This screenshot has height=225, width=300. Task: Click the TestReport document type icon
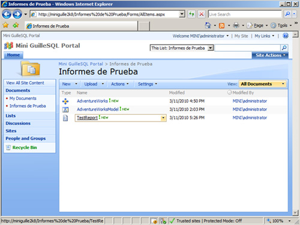[65, 118]
